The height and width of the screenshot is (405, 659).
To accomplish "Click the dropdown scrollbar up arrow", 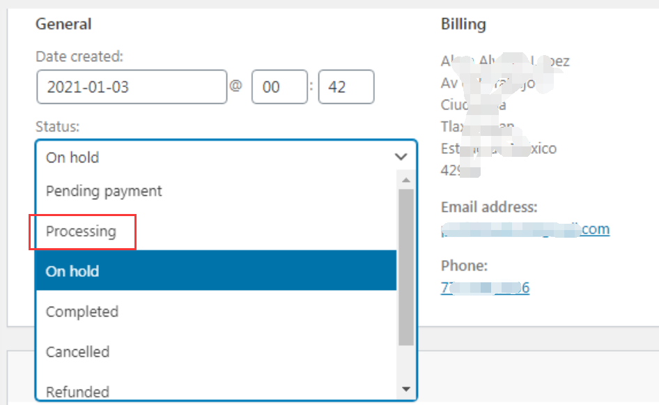I will pyautogui.click(x=406, y=180).
